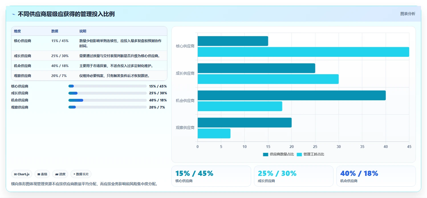The height and width of the screenshot is (198, 427).
Task: Toggle the 供应商数量占比 legend item
Action: (278, 154)
